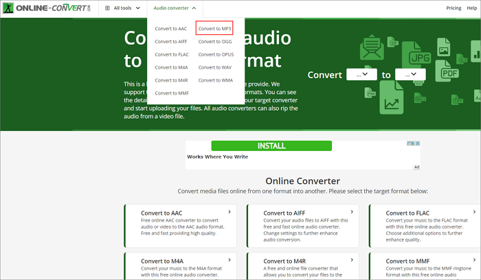Click the 'Works Where You Write' ad text
481x280 pixels.
pyautogui.click(x=218, y=156)
